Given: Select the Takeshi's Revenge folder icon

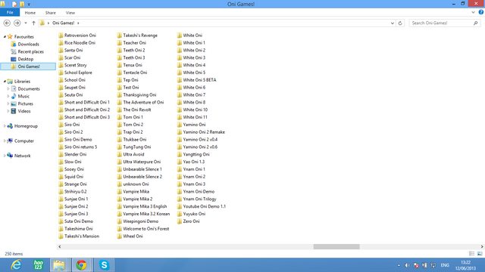Looking at the screenshot, I should click(x=120, y=36).
